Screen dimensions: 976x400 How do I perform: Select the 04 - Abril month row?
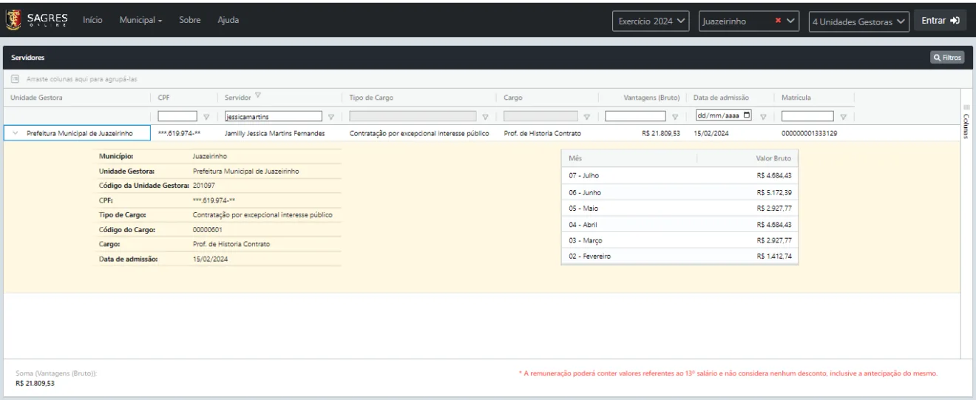pyautogui.click(x=680, y=224)
